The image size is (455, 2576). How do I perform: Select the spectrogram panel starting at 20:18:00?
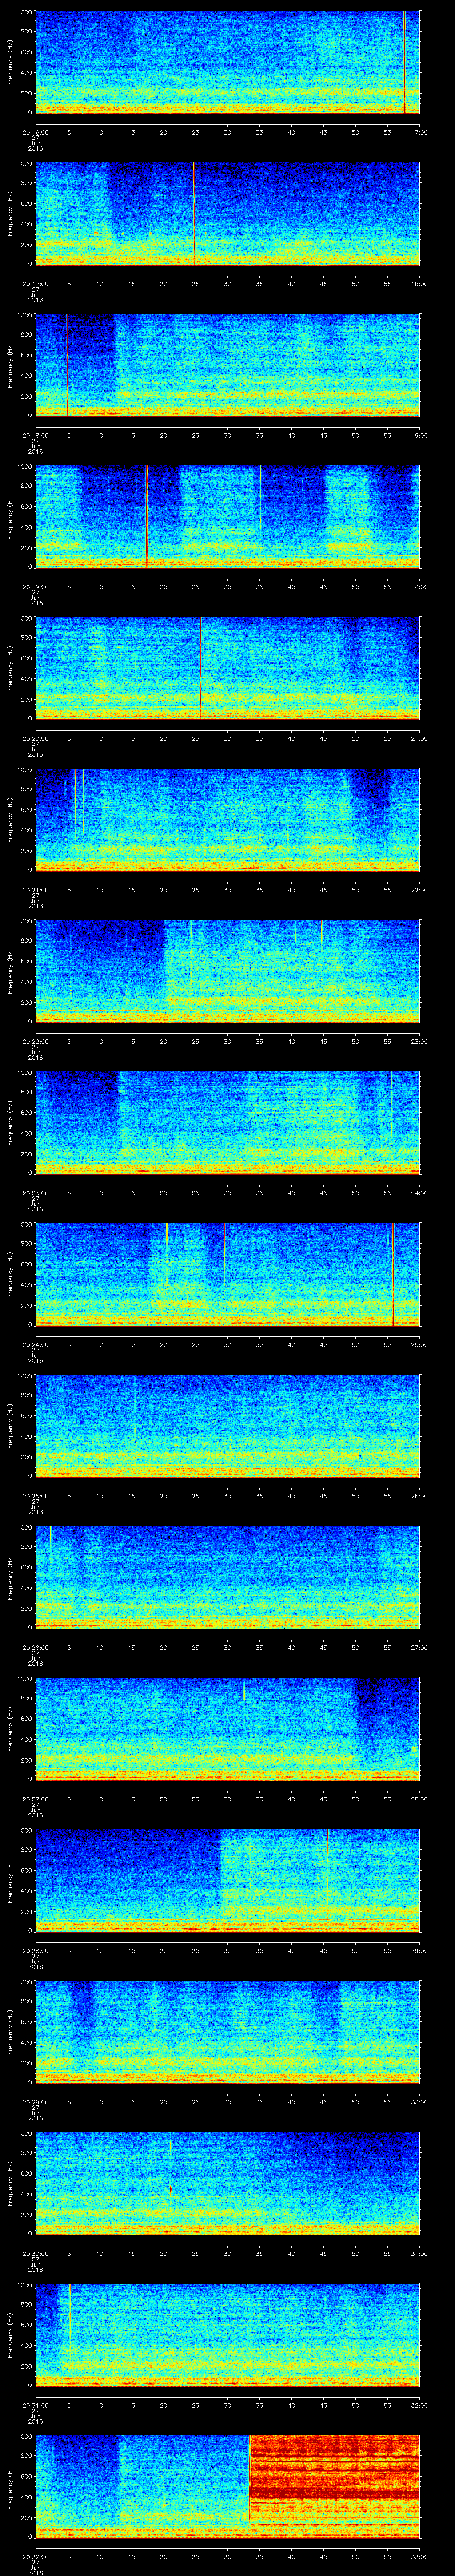227,365
